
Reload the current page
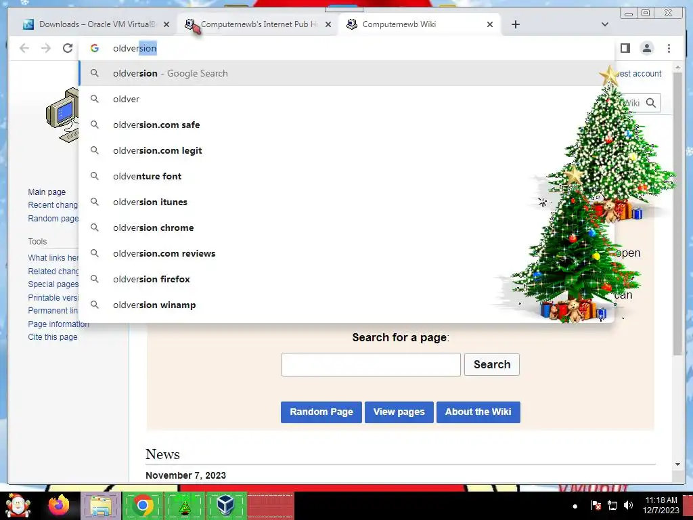[68, 48]
